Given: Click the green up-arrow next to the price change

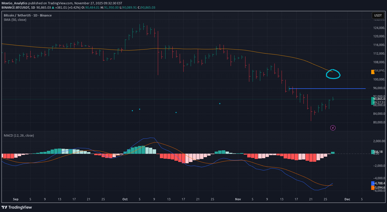Looking at the screenshot, I should tap(53, 7).
